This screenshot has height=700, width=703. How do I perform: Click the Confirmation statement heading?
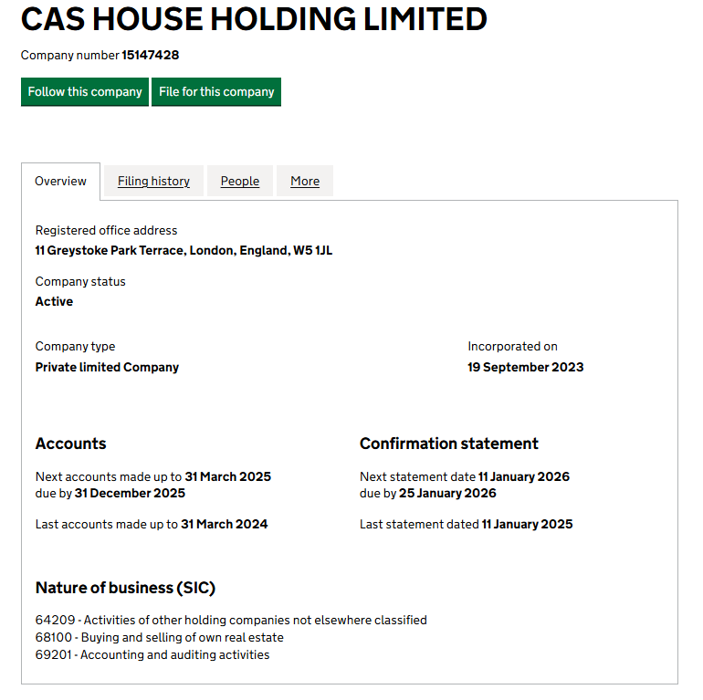point(448,444)
